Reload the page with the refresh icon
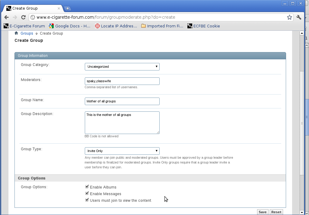Screen dimensions: 309x215 pos(23,17)
